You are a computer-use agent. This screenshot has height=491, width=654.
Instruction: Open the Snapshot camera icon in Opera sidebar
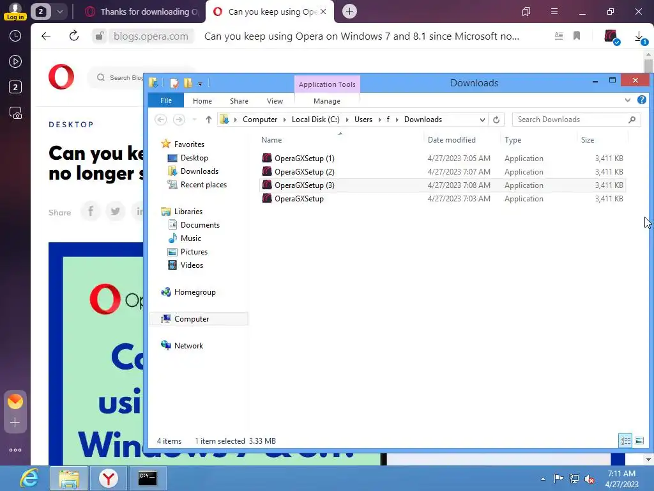(x=15, y=113)
